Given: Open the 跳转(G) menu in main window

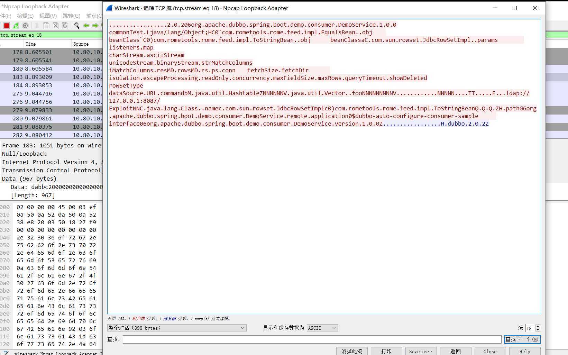Looking at the screenshot, I should [x=71, y=16].
